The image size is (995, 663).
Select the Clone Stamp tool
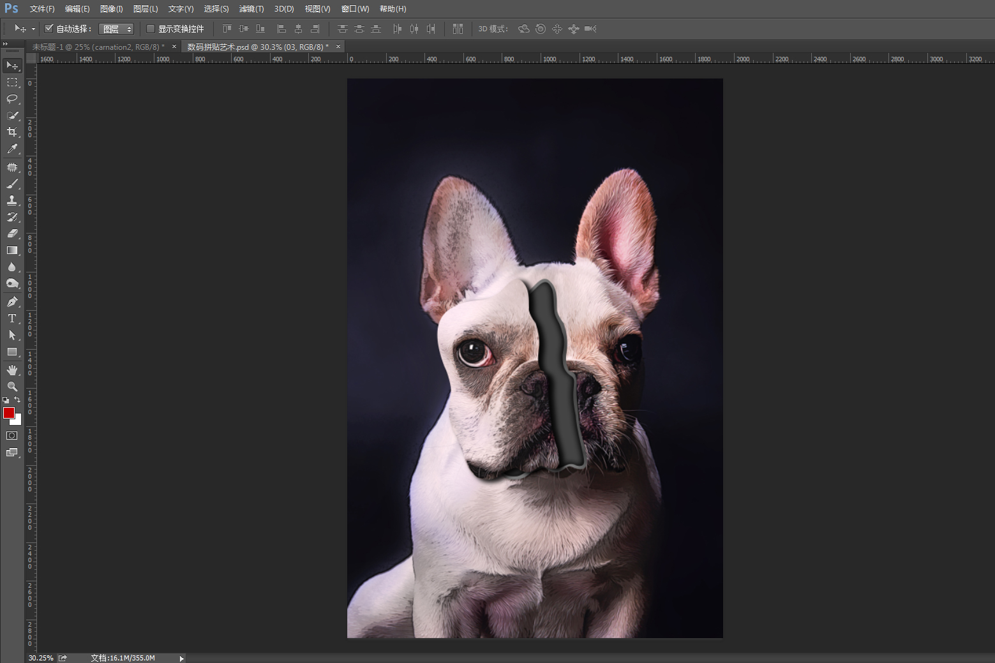[11, 200]
